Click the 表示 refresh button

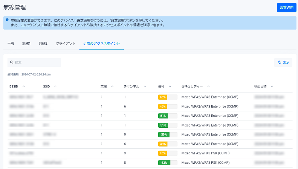click(283, 62)
